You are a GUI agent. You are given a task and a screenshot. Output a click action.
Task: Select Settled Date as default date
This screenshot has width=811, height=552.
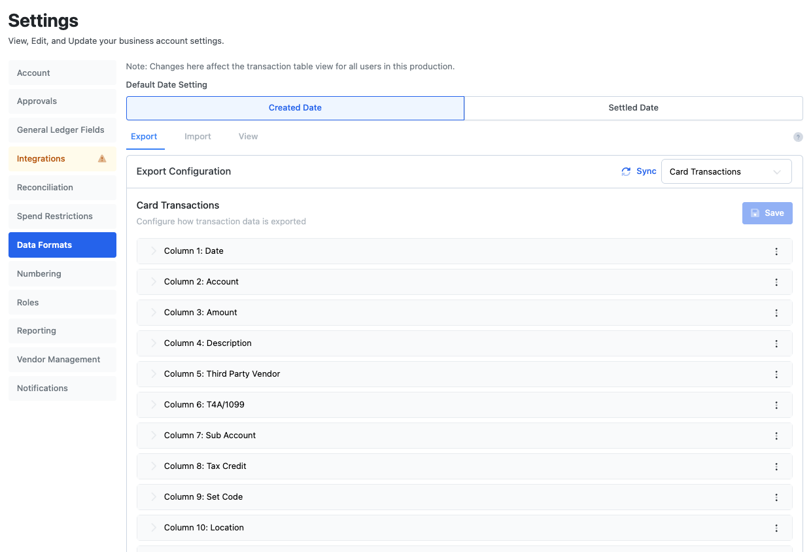[x=633, y=108]
